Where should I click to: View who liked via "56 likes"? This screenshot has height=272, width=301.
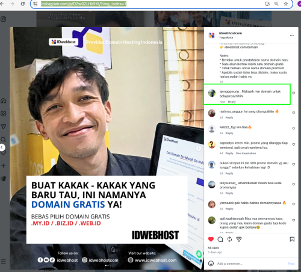tap(213, 248)
